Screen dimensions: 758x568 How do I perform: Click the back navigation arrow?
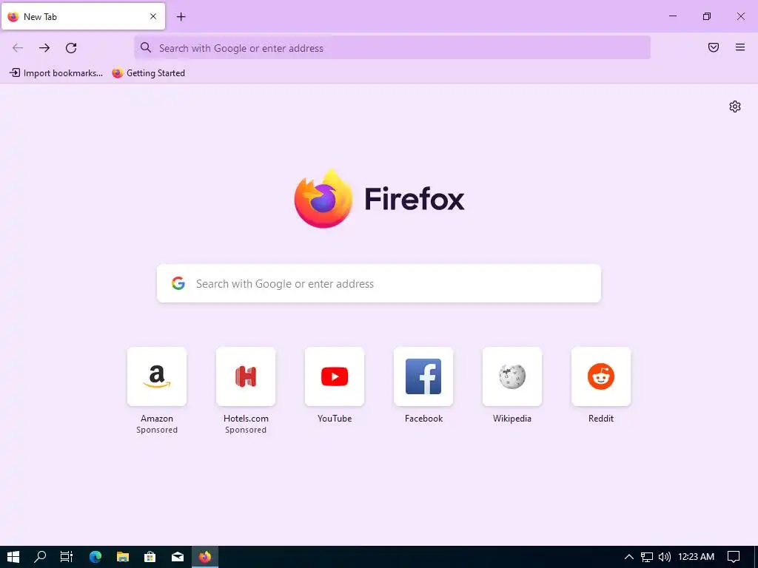[18, 48]
